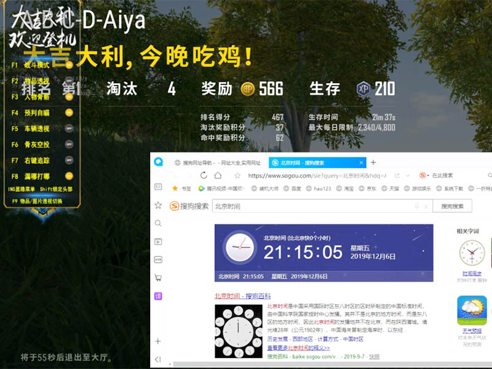The image size is (492, 369).
Task: Open the search engine selector dropdown
Action: 424,175
